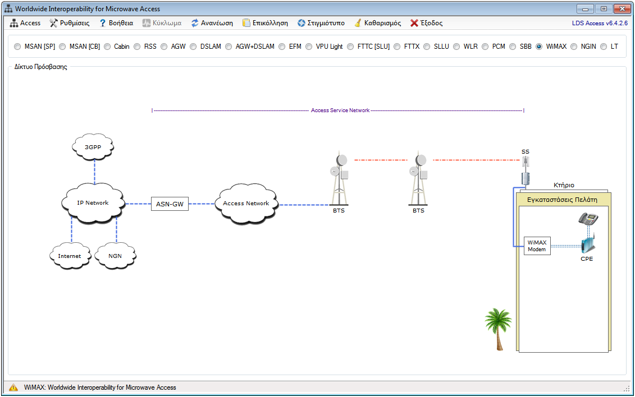
Task: Click the Στιγμιότυπο snapshot icon
Action: [301, 23]
